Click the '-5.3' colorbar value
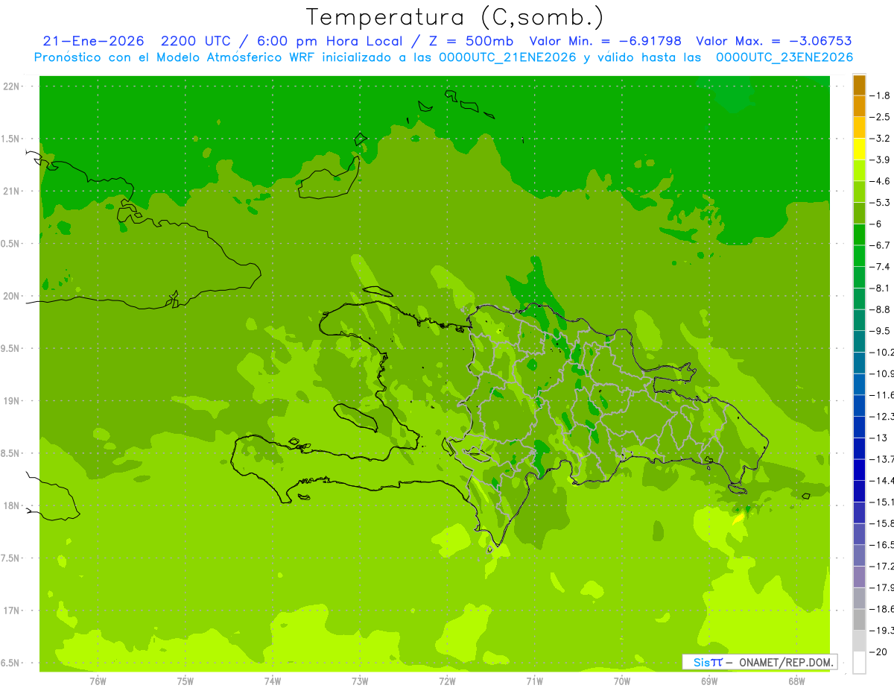This screenshot has height=691, width=894. tap(880, 202)
